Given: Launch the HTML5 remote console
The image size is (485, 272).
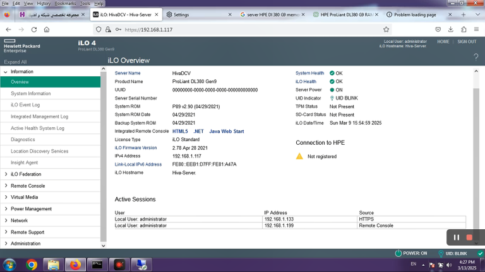Looking at the screenshot, I should pos(180,132).
